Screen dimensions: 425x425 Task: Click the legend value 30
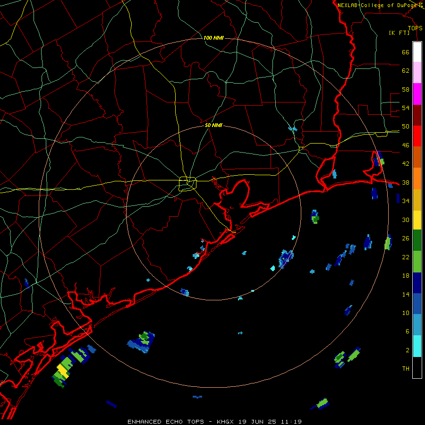tap(406, 220)
